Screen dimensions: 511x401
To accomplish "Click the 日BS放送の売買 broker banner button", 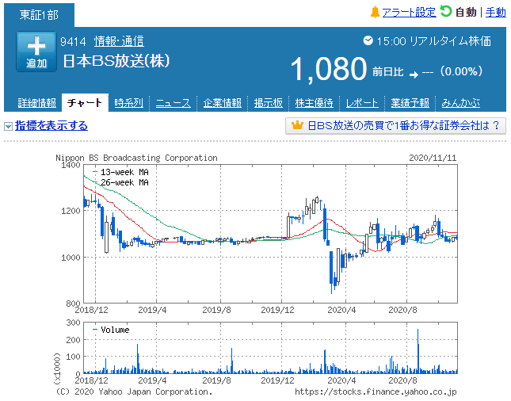I will click(395, 126).
